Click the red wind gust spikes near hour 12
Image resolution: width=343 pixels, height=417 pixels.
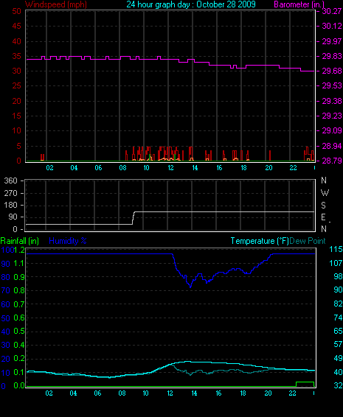(x=168, y=154)
